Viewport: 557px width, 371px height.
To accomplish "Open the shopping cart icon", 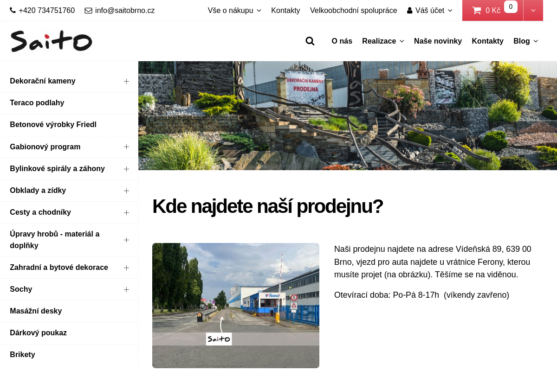I will point(477,11).
